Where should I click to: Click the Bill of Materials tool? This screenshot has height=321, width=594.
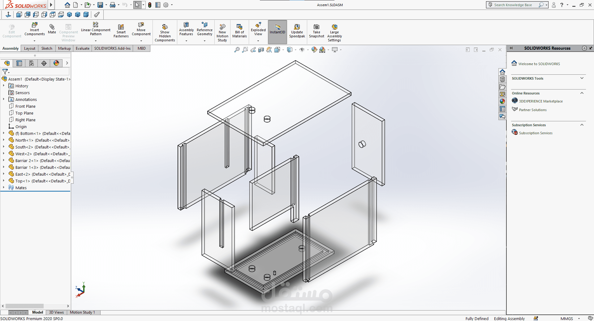coord(239,31)
